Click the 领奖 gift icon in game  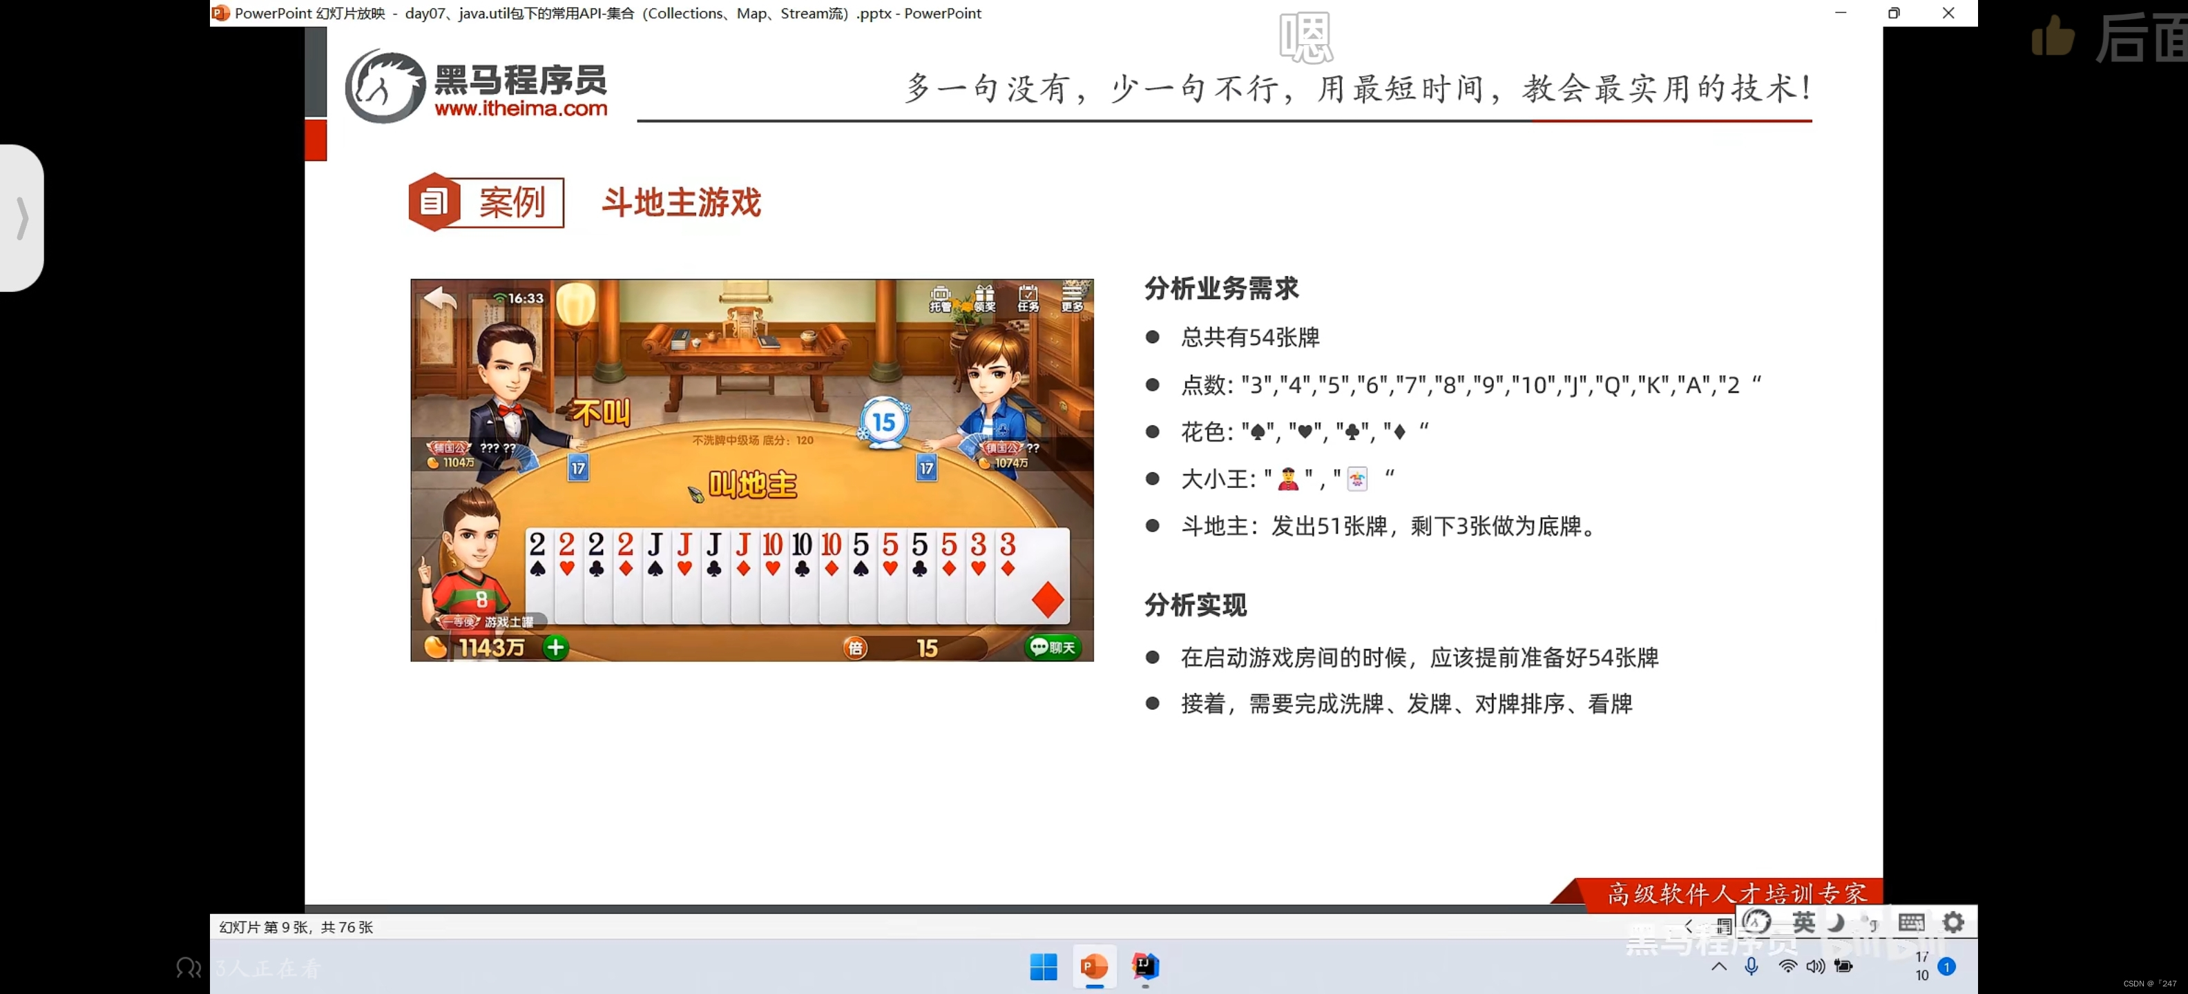(984, 299)
